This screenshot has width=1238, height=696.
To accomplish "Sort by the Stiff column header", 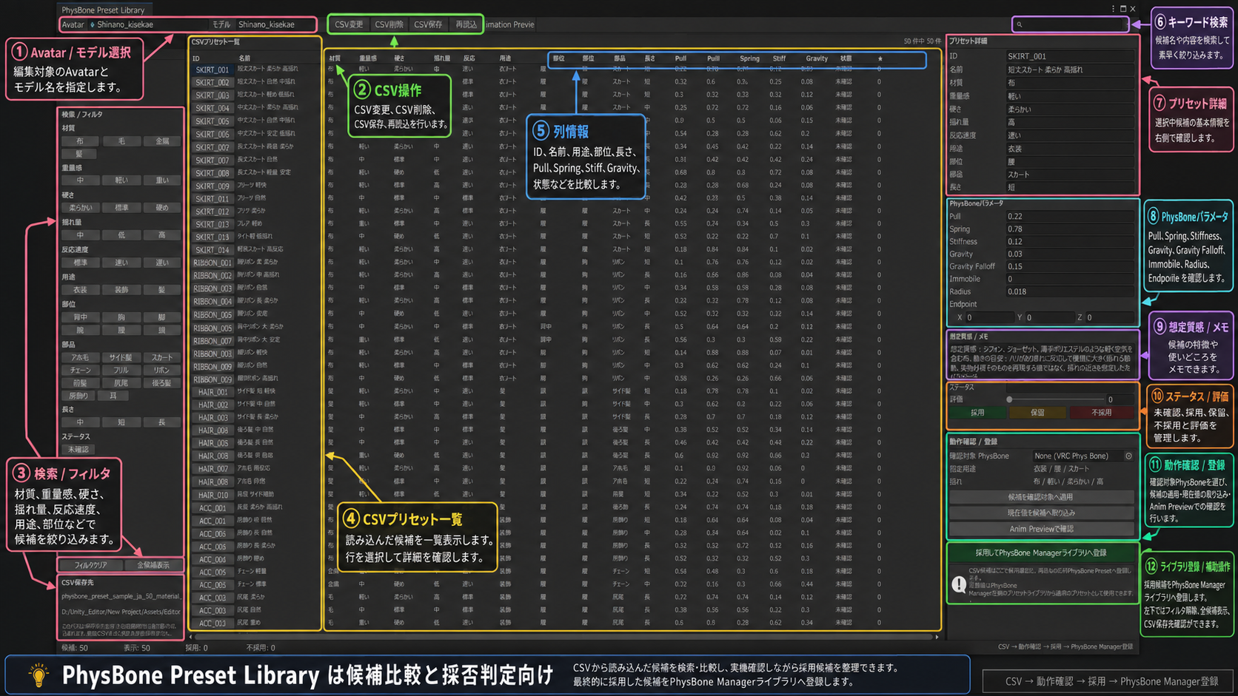I will tap(779, 58).
